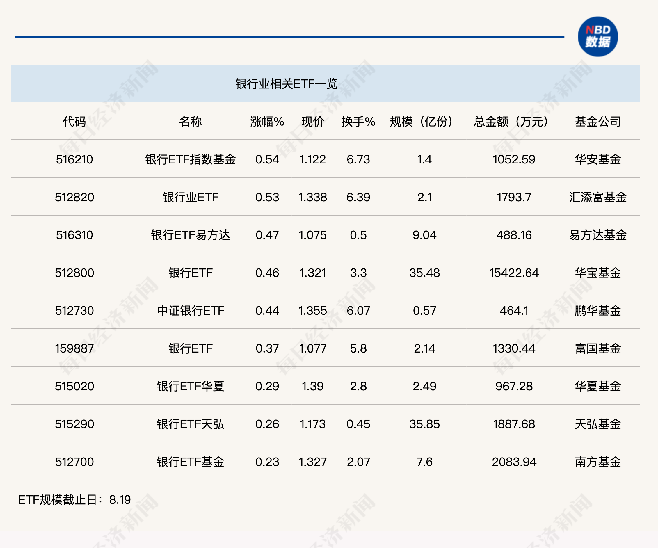Click the 银行业ETF fund name
The image size is (658, 548).
[190, 198]
